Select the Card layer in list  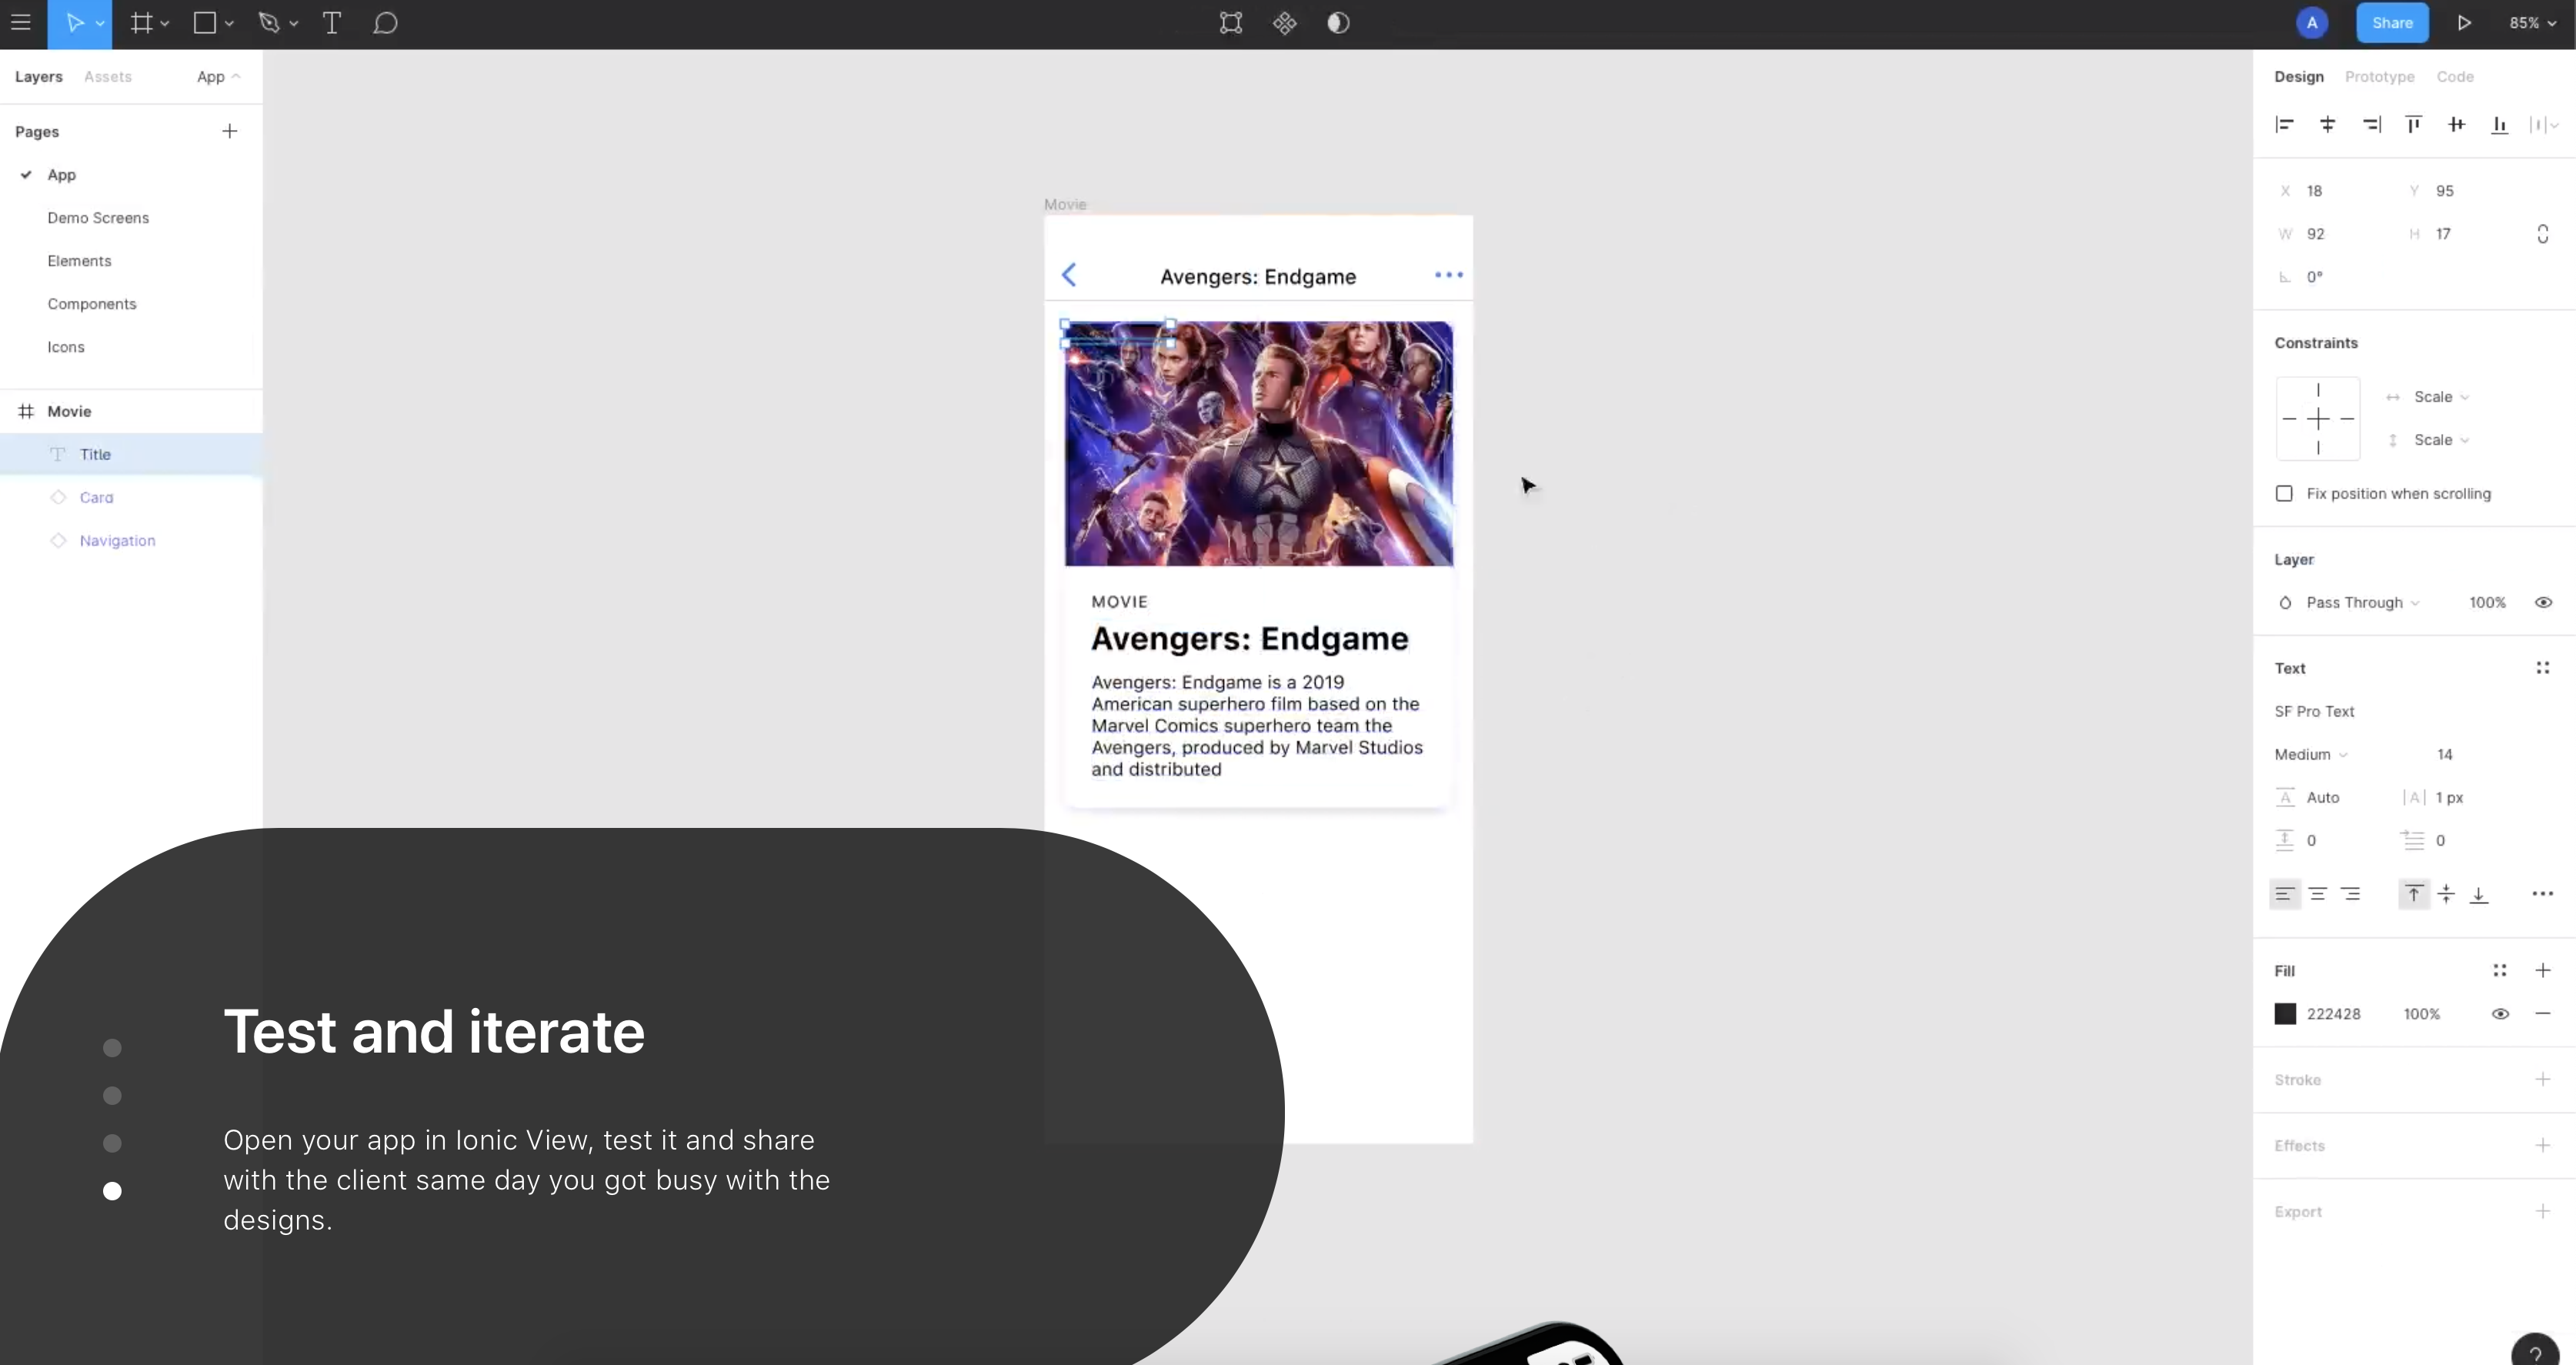96,497
